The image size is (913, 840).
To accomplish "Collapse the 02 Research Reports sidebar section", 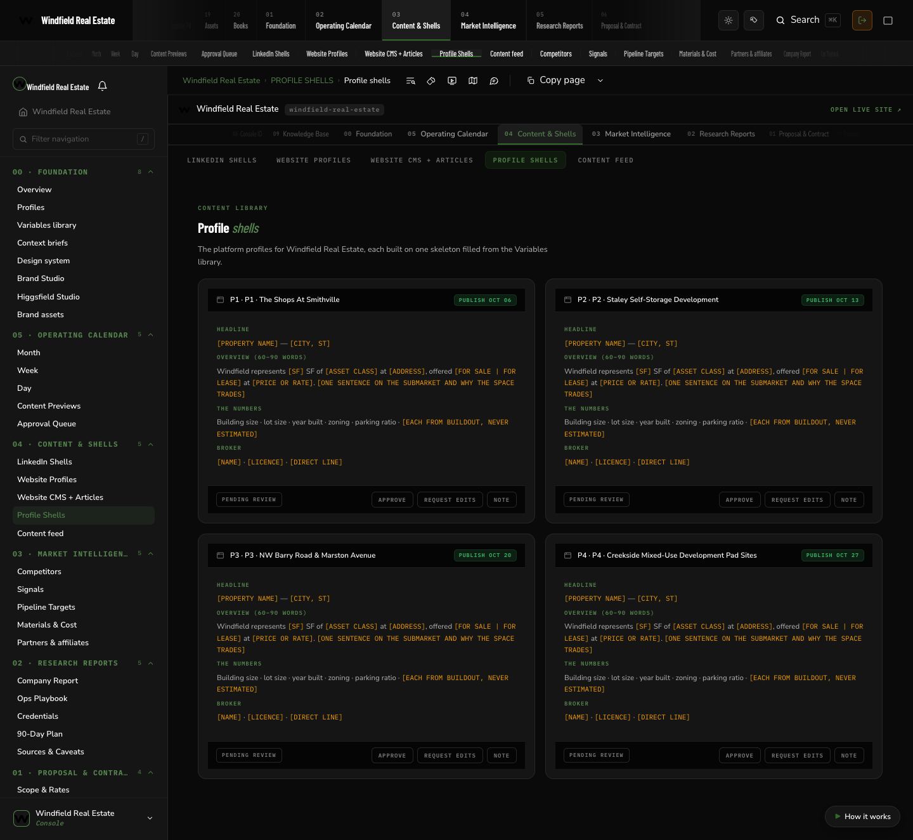I will (x=151, y=663).
